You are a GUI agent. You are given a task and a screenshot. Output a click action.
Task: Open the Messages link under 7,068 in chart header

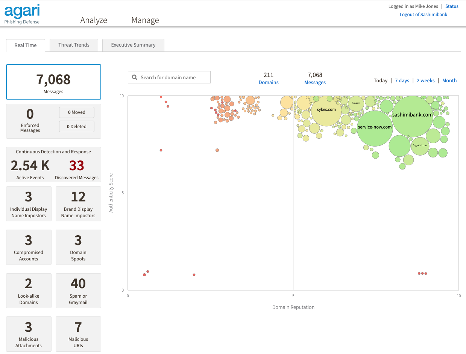315,82
